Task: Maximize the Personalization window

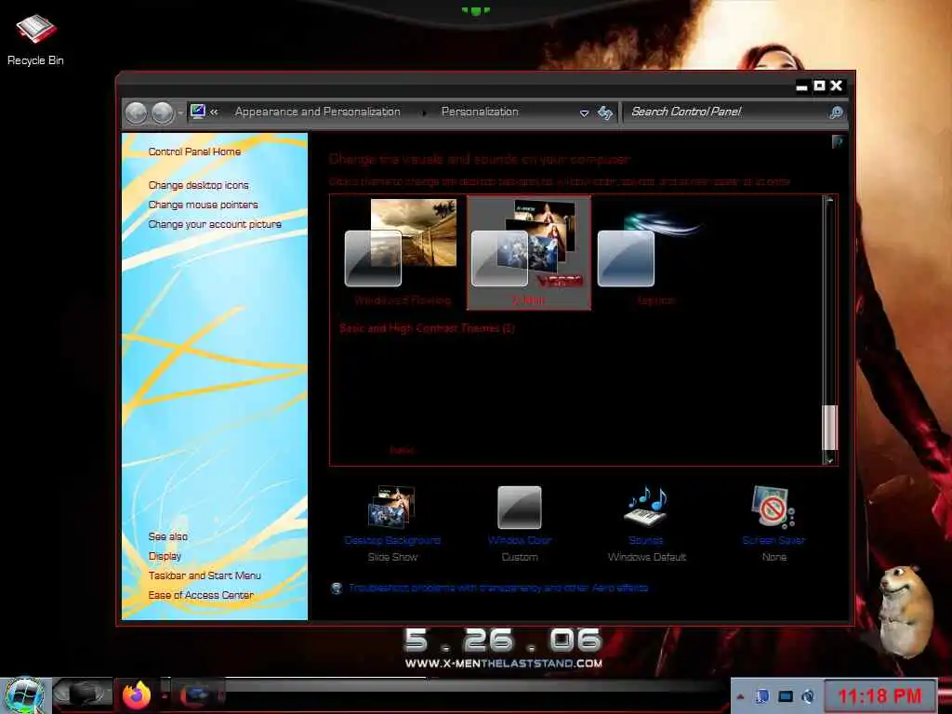Action: point(820,86)
